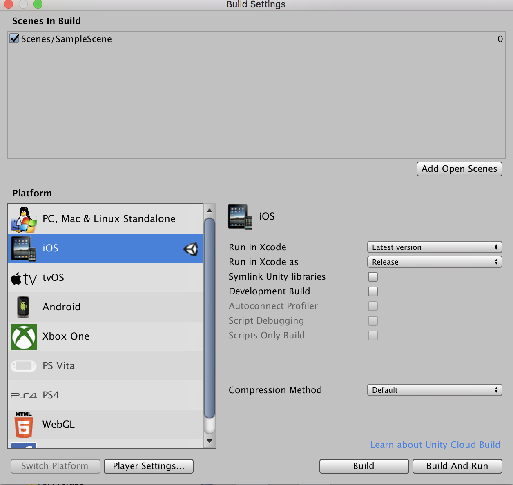
Task: Select the PC, Mac & Linux Standalone platform icon
Action: click(x=24, y=219)
